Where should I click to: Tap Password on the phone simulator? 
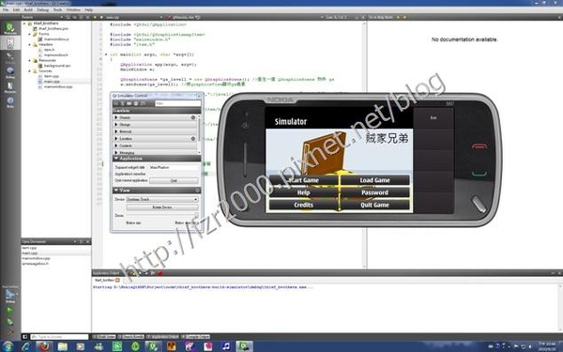[x=374, y=192]
